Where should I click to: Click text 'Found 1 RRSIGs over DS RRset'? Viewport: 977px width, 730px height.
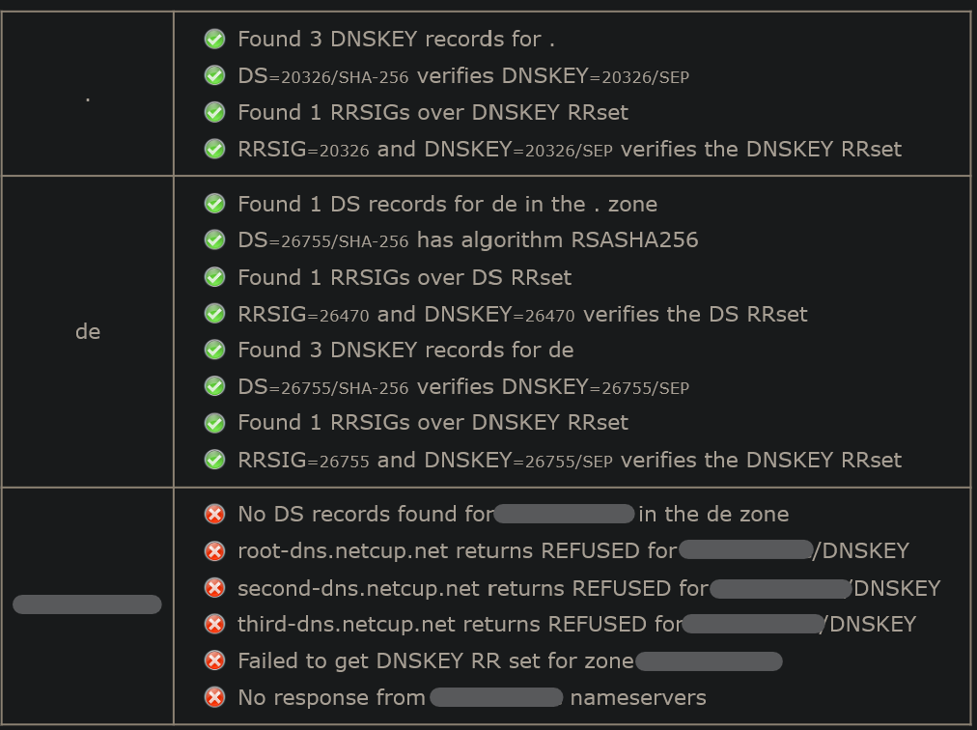pos(405,277)
